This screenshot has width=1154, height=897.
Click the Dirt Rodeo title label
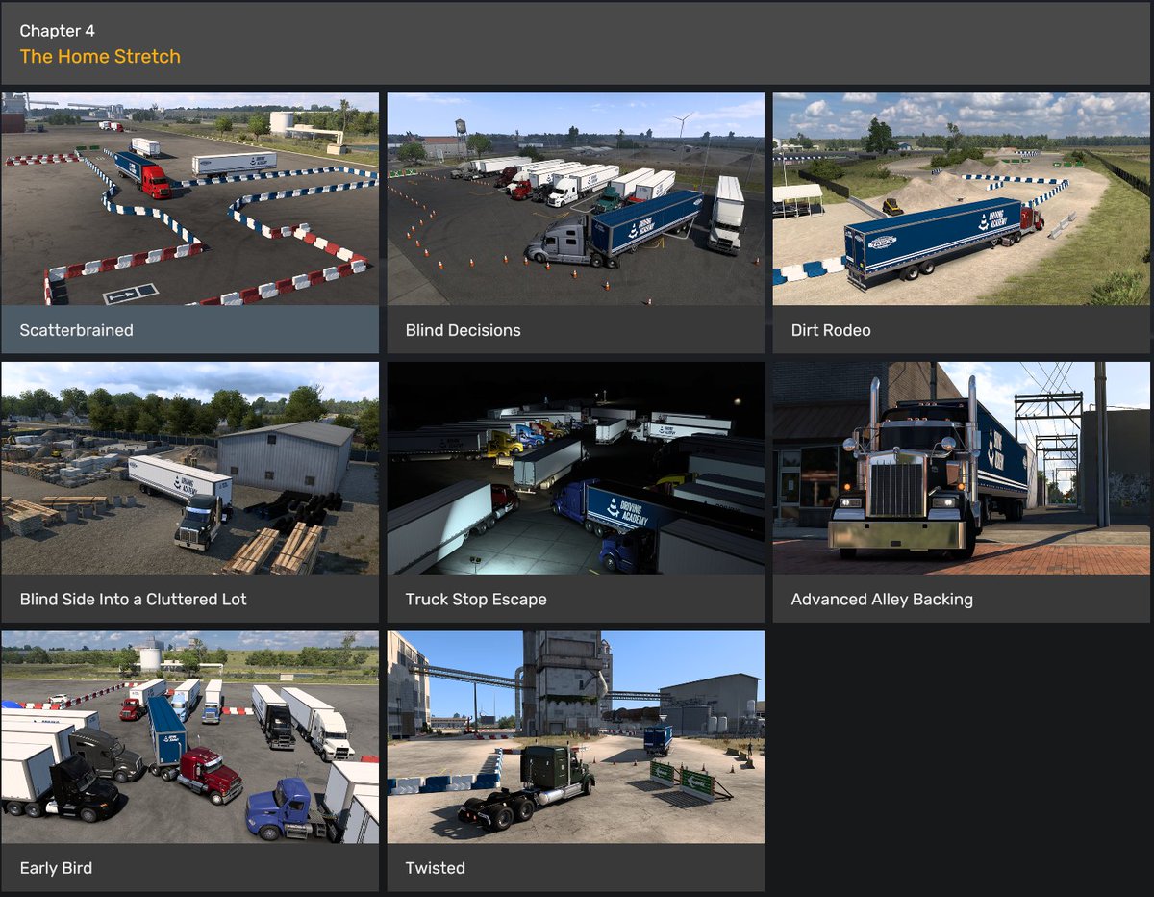point(831,330)
